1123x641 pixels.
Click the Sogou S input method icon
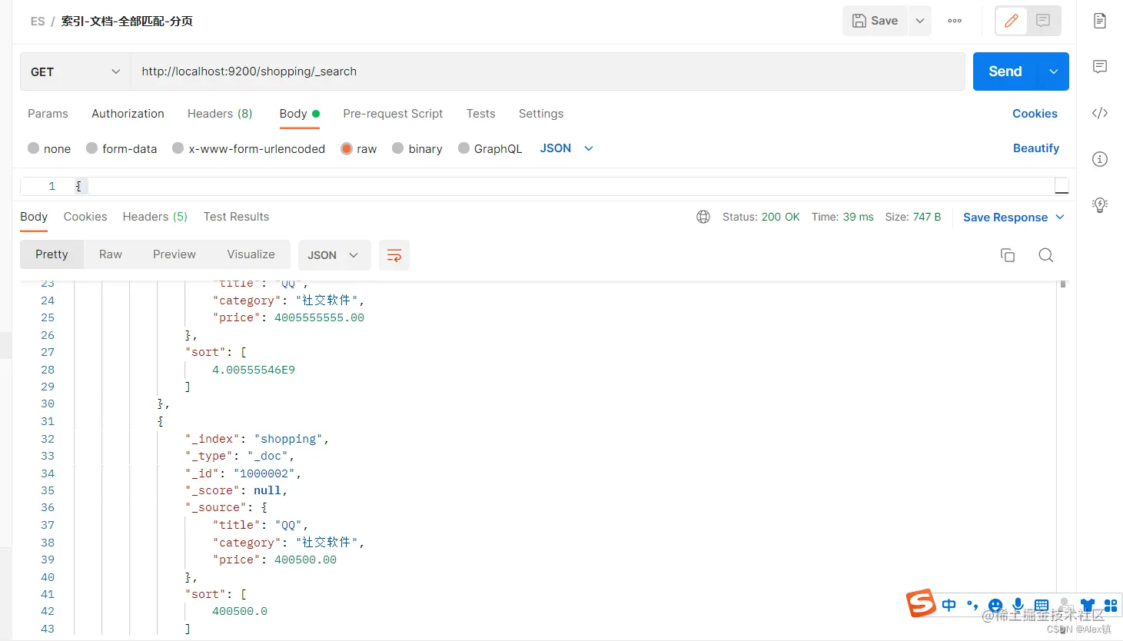click(921, 603)
